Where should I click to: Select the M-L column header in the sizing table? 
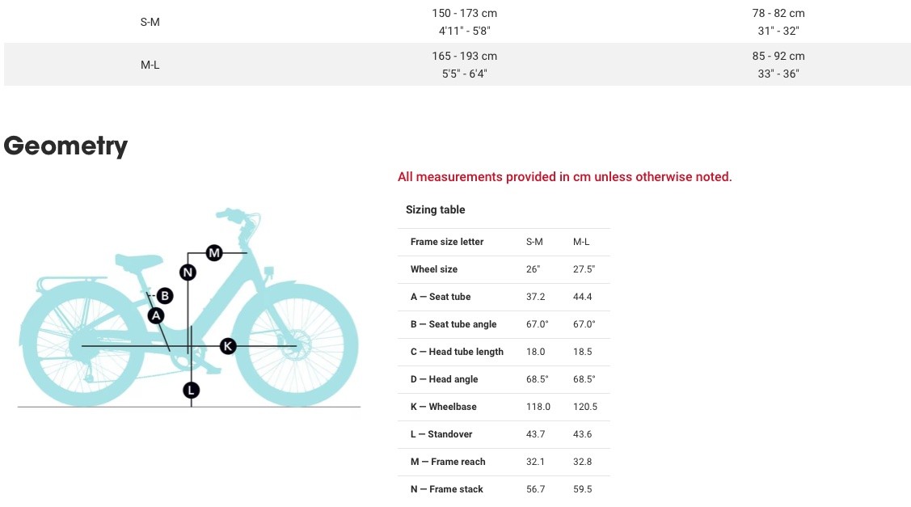[x=581, y=242]
